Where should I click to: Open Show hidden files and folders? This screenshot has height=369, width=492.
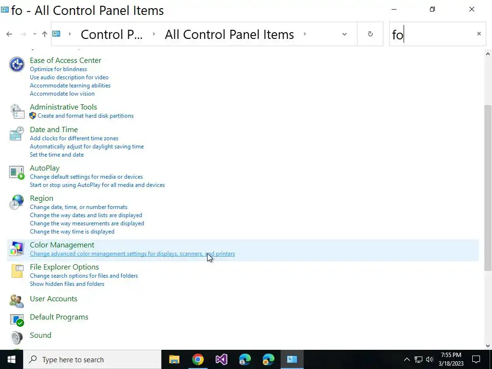[67, 284]
